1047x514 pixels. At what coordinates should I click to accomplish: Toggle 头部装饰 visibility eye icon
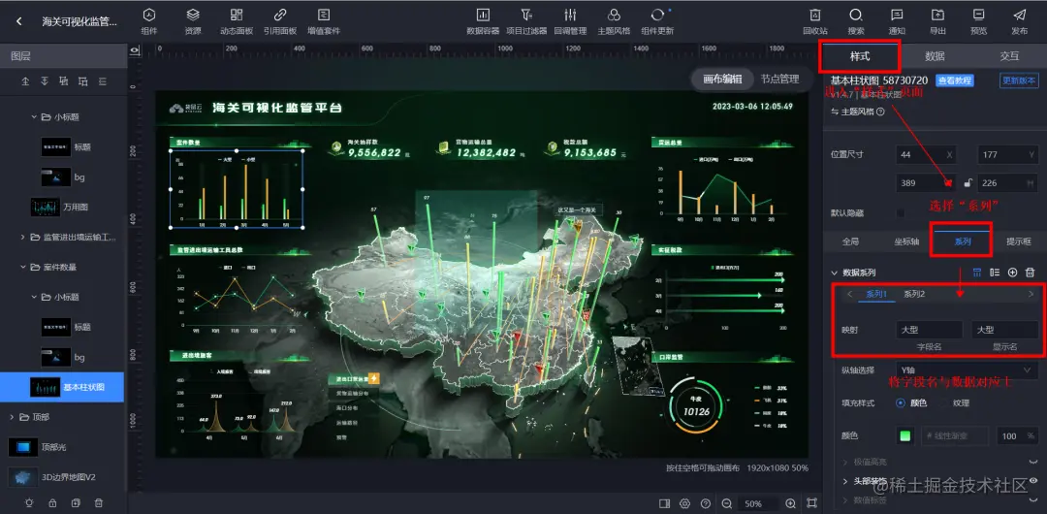tap(1033, 481)
